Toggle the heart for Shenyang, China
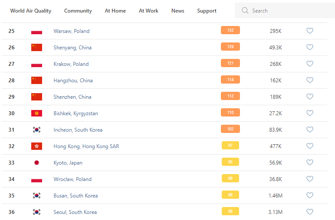Viewport: 335px width, 220px height. [310, 47]
